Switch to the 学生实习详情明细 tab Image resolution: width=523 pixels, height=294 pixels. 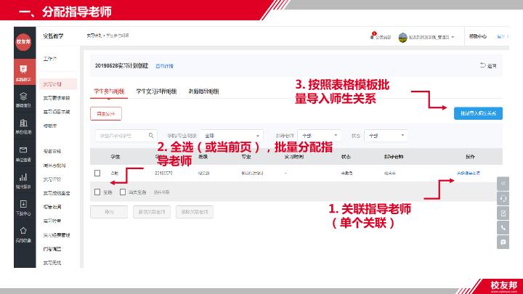(x=156, y=91)
